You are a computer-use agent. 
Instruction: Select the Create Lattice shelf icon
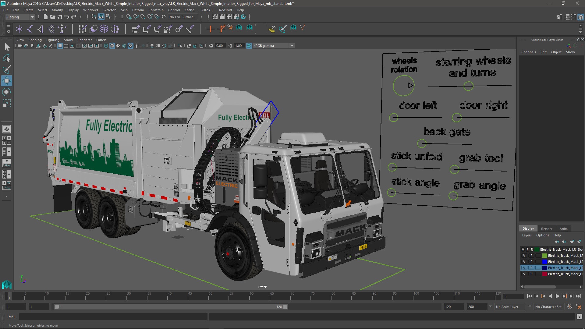[x=104, y=29]
